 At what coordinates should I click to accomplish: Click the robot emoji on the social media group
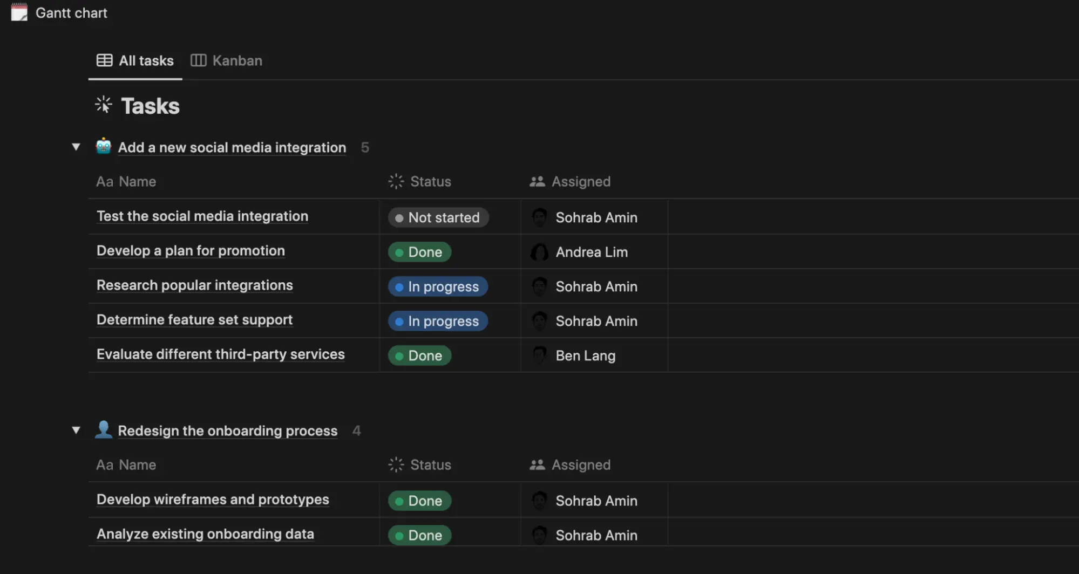coord(103,146)
